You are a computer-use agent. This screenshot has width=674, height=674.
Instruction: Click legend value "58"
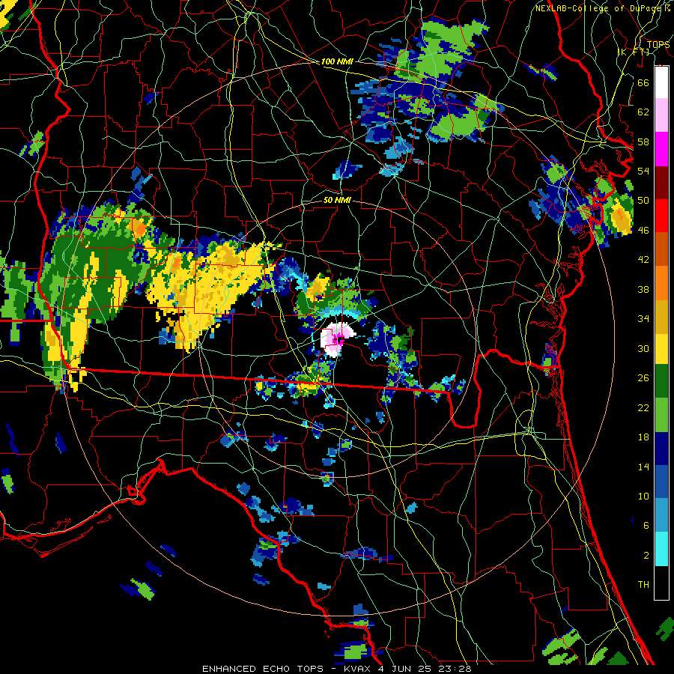[643, 142]
